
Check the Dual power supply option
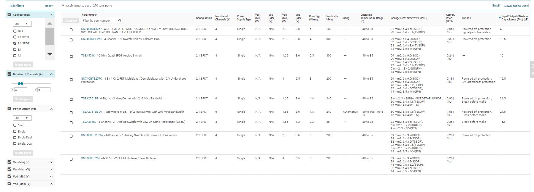tap(15, 125)
